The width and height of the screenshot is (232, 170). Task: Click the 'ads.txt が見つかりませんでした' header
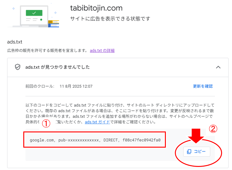click(x=57, y=67)
